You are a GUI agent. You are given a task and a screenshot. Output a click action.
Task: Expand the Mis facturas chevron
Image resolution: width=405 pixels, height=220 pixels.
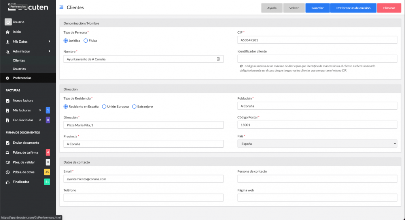40,110
